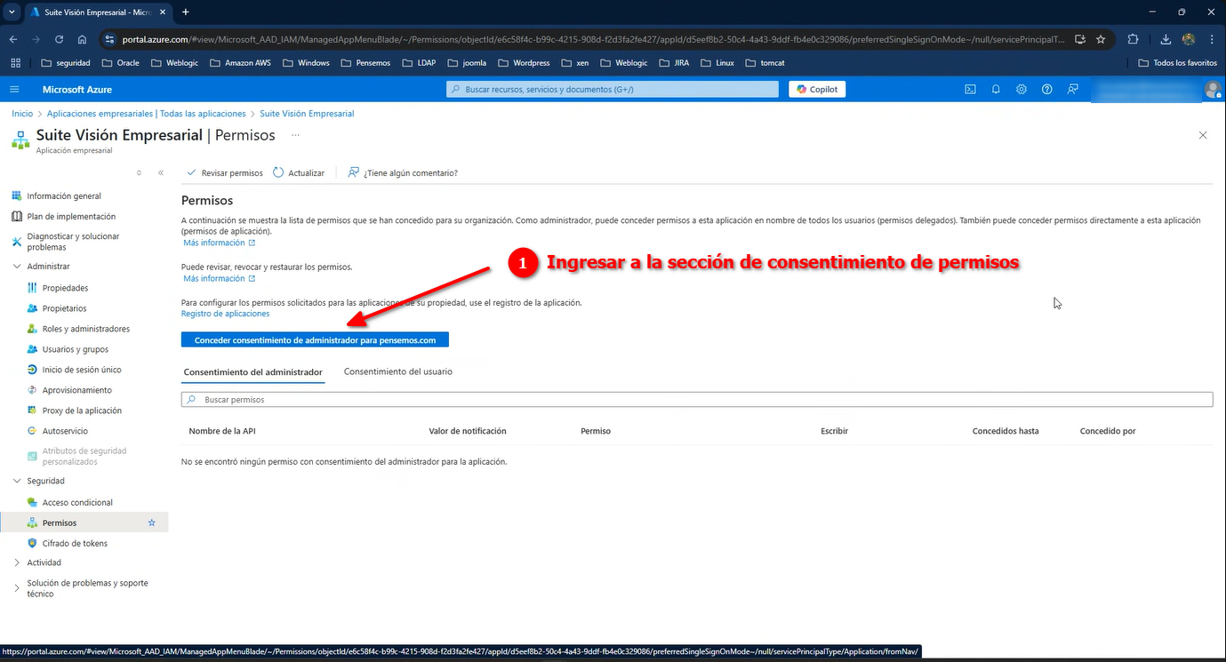Collapse the sidebar menu with double chevron

tap(161, 172)
